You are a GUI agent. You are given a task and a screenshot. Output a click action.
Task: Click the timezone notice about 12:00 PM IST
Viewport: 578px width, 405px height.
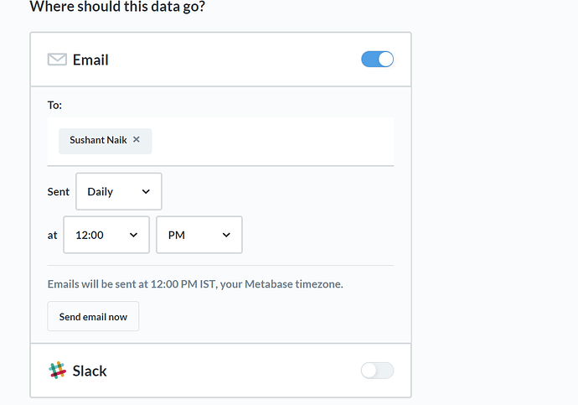coord(195,284)
